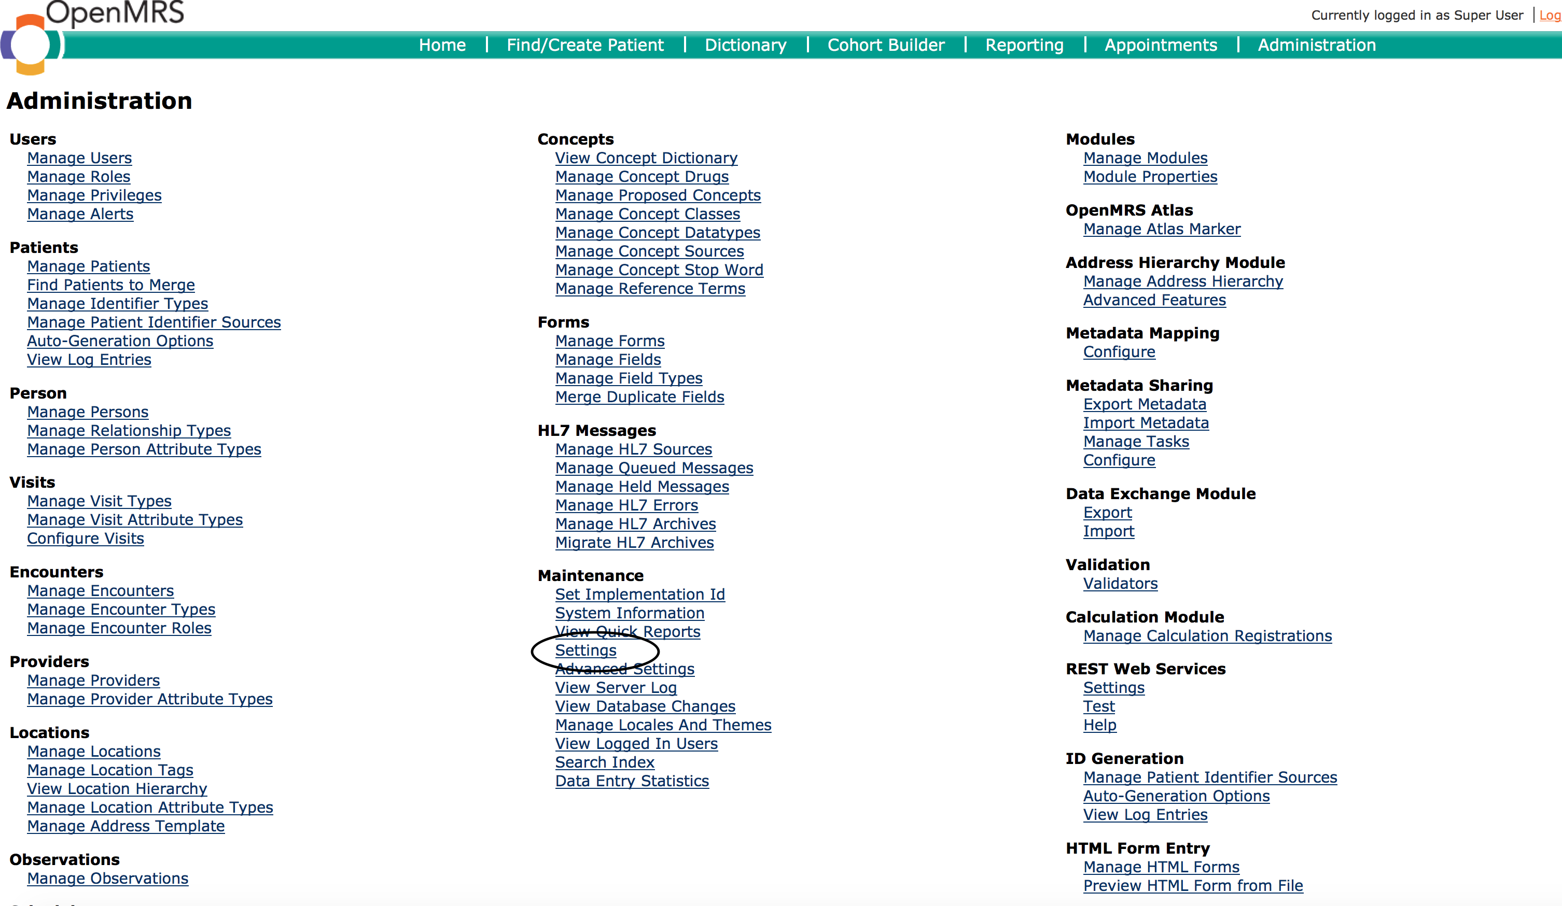Click Merge Duplicate Fields link
Image resolution: width=1562 pixels, height=906 pixels.
click(639, 397)
